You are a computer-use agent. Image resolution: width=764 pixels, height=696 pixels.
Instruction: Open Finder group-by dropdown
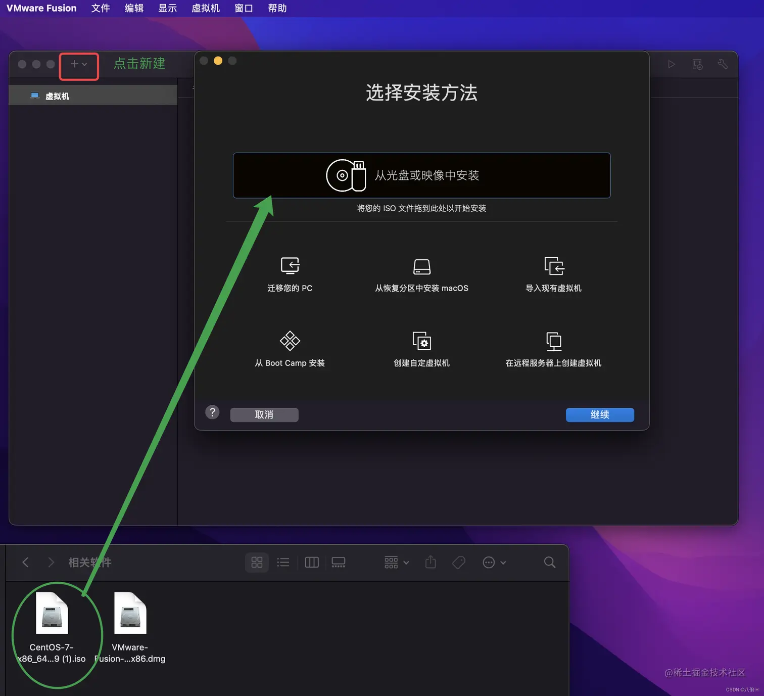pos(397,562)
